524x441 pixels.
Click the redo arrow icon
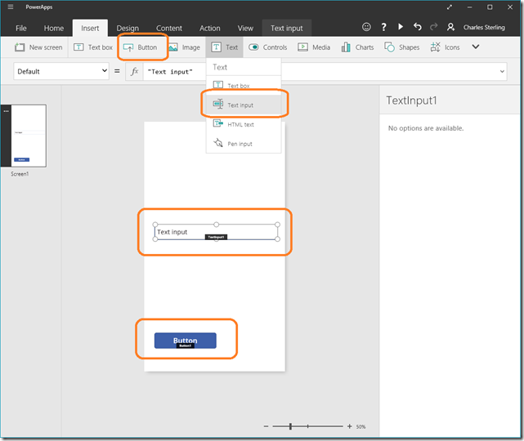tap(432, 28)
